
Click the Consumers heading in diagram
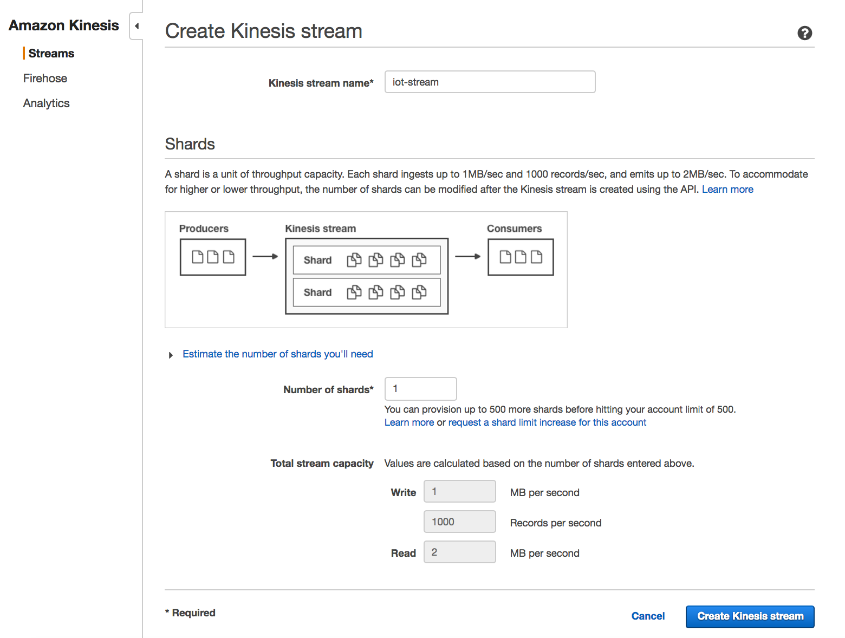514,229
